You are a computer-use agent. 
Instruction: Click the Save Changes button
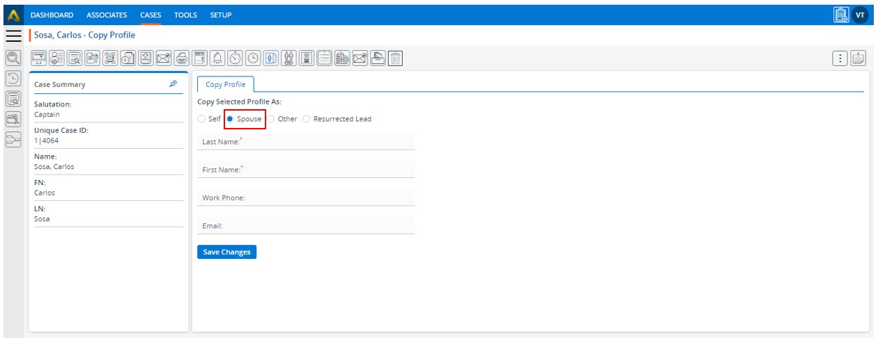click(x=226, y=252)
